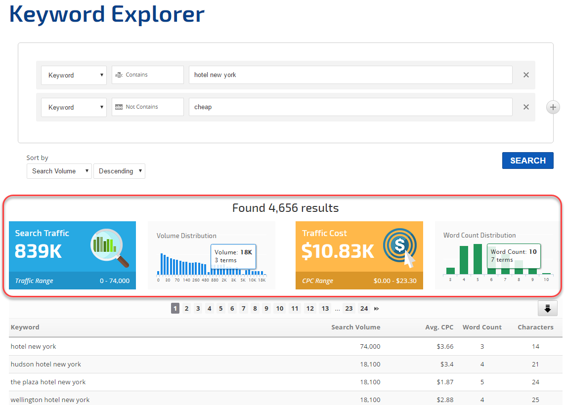
Task: Remove the 'cheap' filter row
Action: pyautogui.click(x=526, y=107)
